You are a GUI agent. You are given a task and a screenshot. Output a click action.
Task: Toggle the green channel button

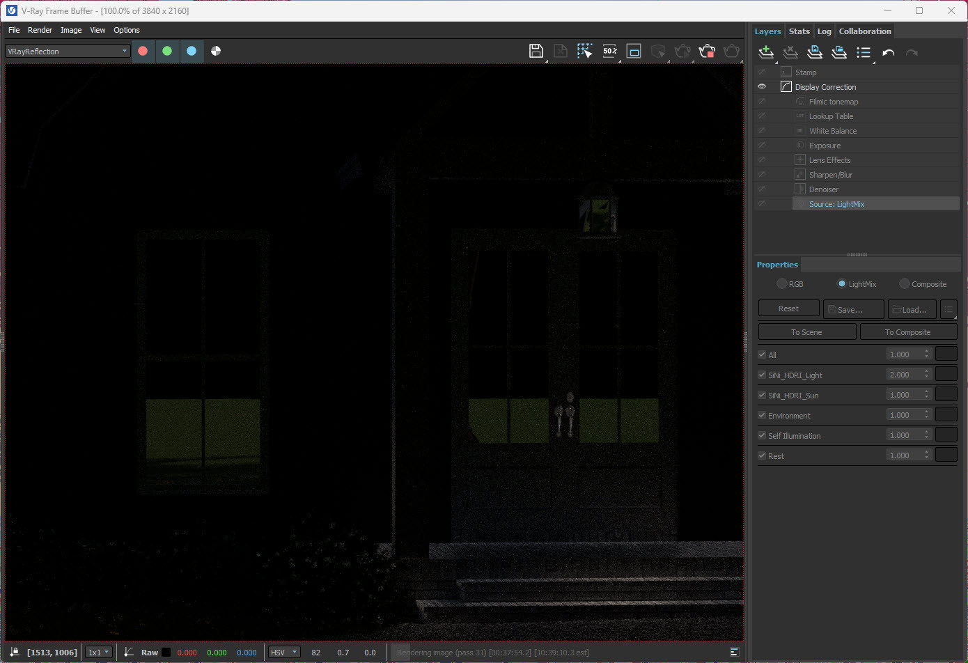tap(167, 51)
